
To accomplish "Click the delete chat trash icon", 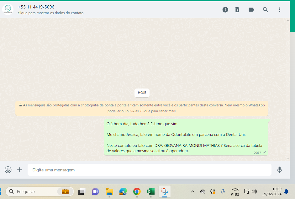I will point(237,10).
